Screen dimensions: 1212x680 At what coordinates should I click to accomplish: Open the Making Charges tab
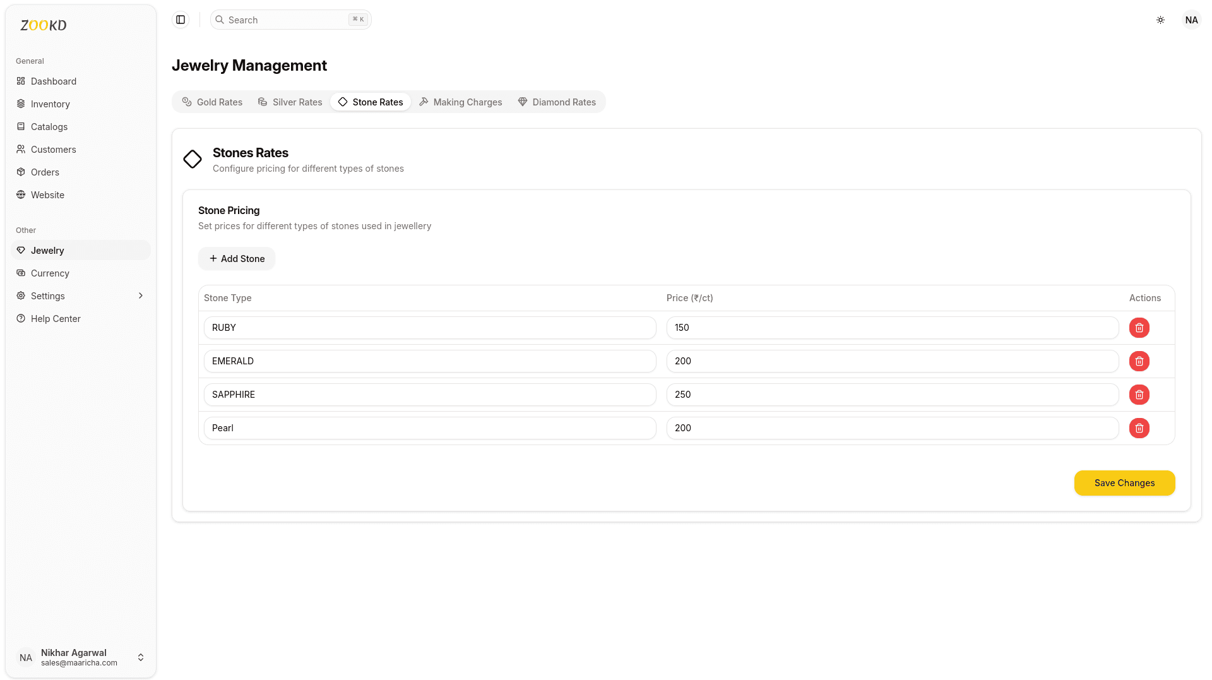coord(460,102)
